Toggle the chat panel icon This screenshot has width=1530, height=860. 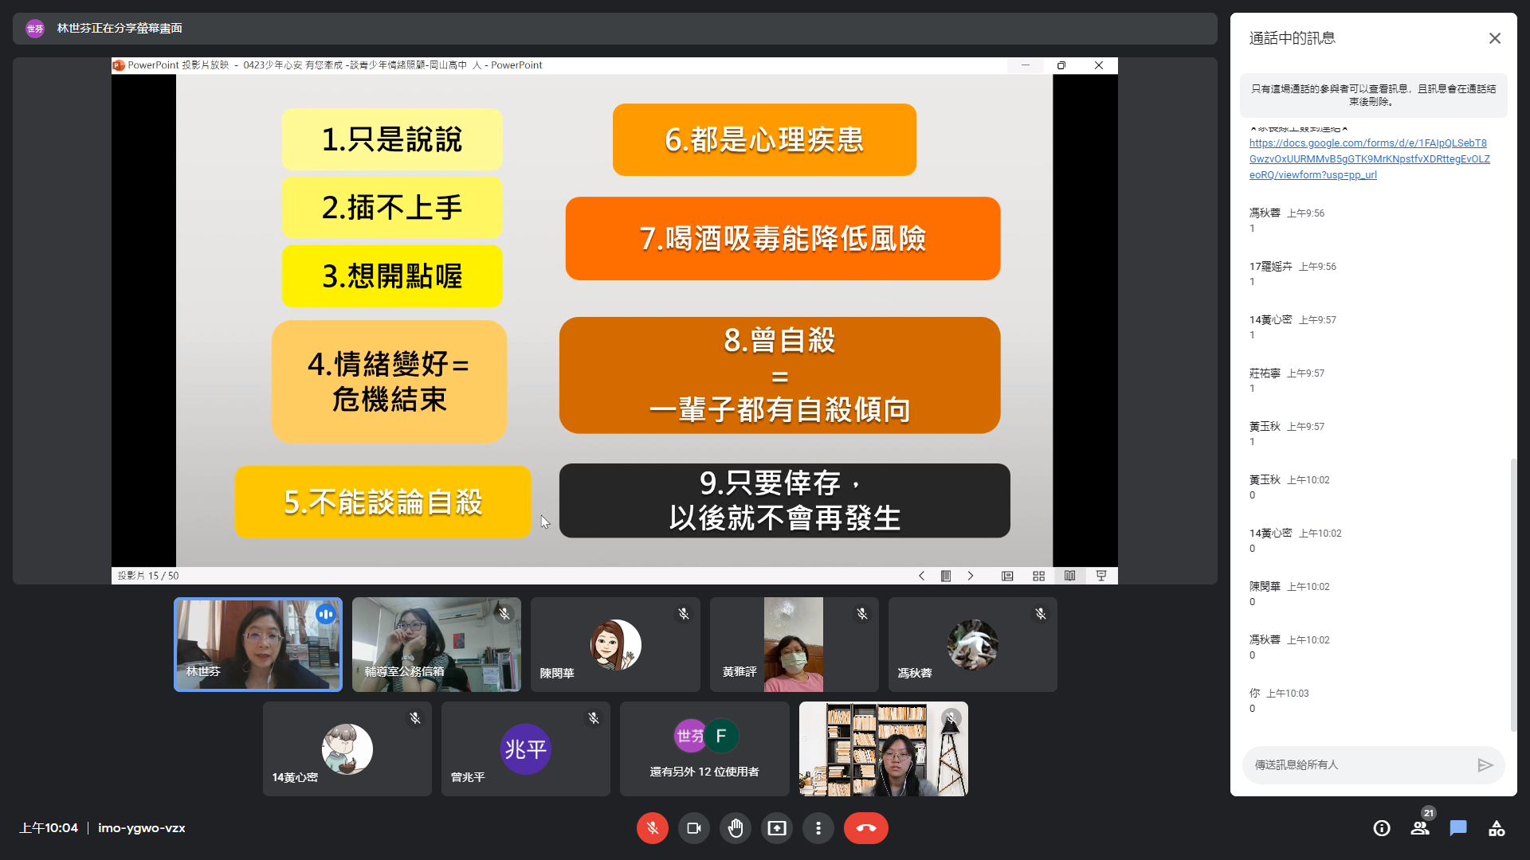click(1458, 828)
